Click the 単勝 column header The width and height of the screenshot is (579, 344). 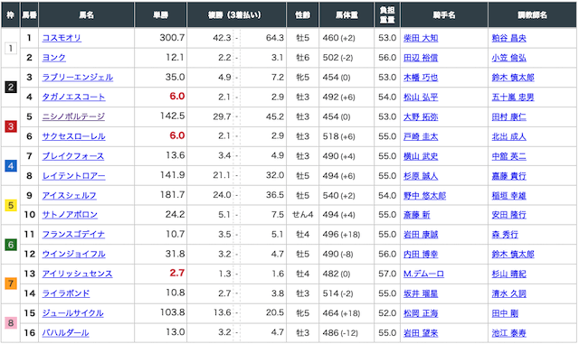[x=161, y=14]
